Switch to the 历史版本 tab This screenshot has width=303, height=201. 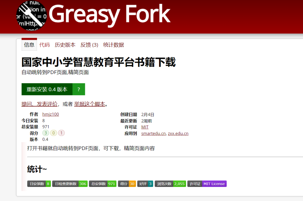click(x=65, y=45)
